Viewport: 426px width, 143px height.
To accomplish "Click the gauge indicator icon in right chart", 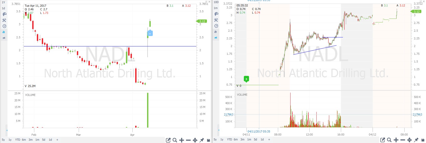I will [x=216, y=26].
